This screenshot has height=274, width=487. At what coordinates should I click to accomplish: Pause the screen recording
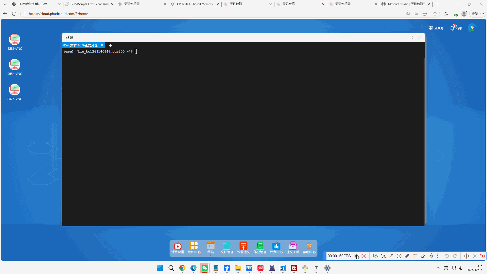point(364,256)
